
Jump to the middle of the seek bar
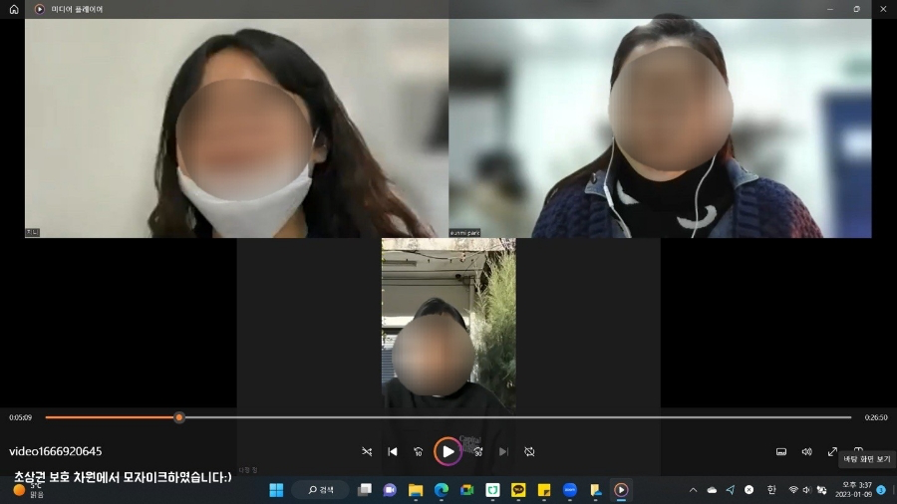448,417
